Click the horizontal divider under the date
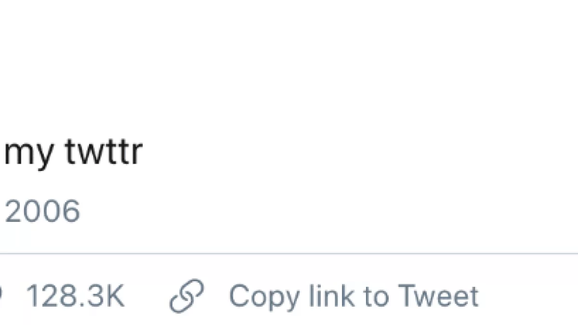 (x=289, y=254)
